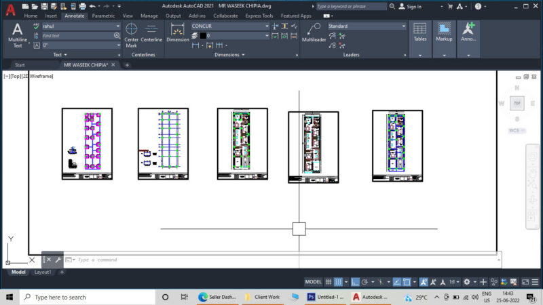The width and height of the screenshot is (543, 305).
Task: Select the Centerline tool
Action: (151, 33)
